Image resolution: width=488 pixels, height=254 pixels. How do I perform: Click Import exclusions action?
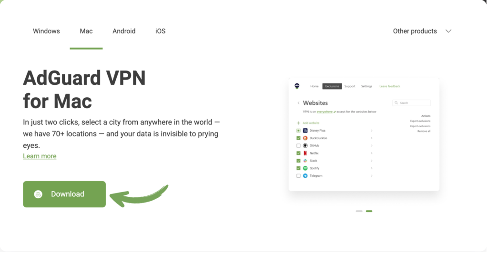tap(420, 126)
